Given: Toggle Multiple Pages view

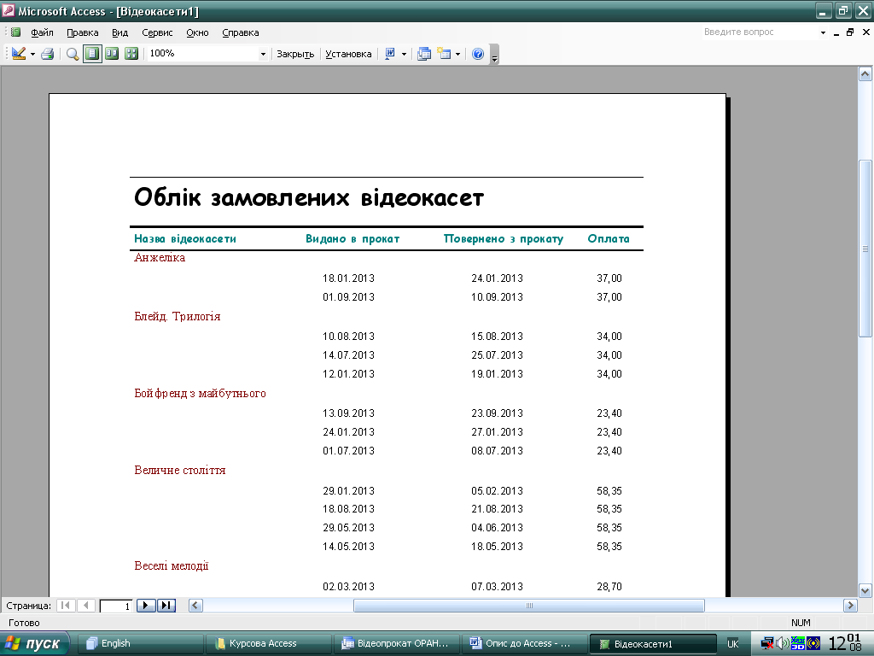Looking at the screenshot, I should point(131,54).
